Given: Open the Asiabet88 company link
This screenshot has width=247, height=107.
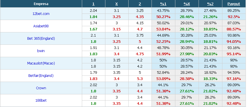Looking at the screenshot, I should pos(41,26).
